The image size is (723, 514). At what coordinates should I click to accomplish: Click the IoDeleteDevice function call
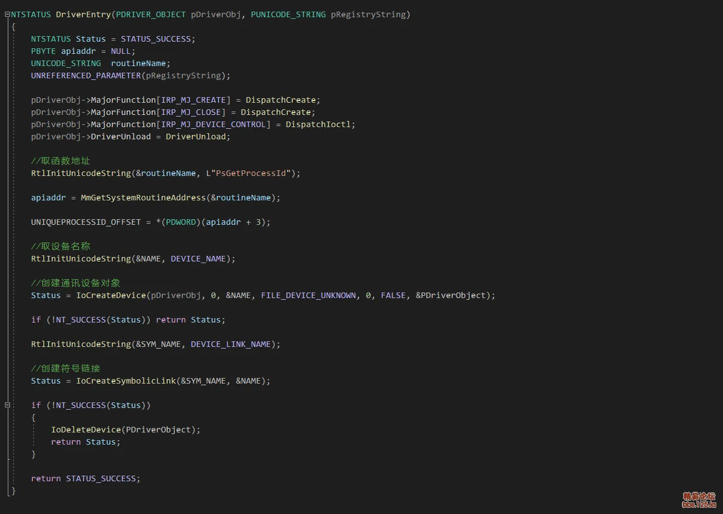[x=86, y=430]
